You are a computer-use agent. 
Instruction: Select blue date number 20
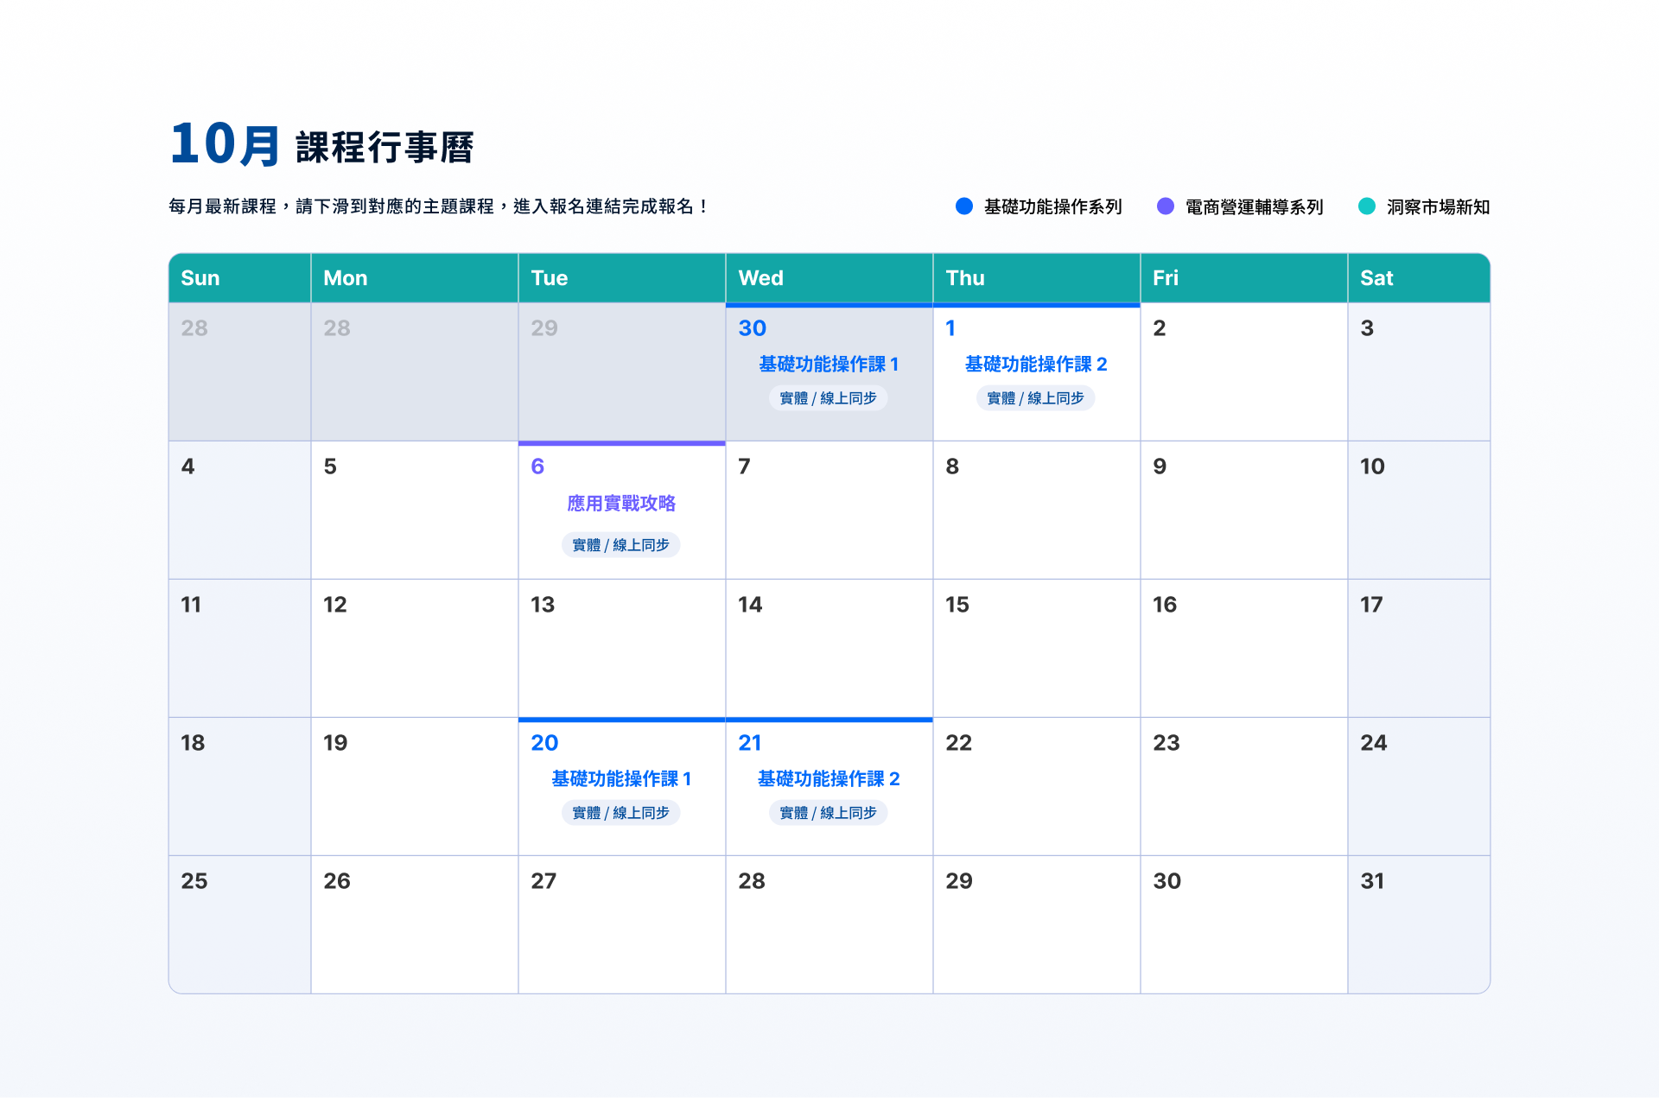[544, 743]
